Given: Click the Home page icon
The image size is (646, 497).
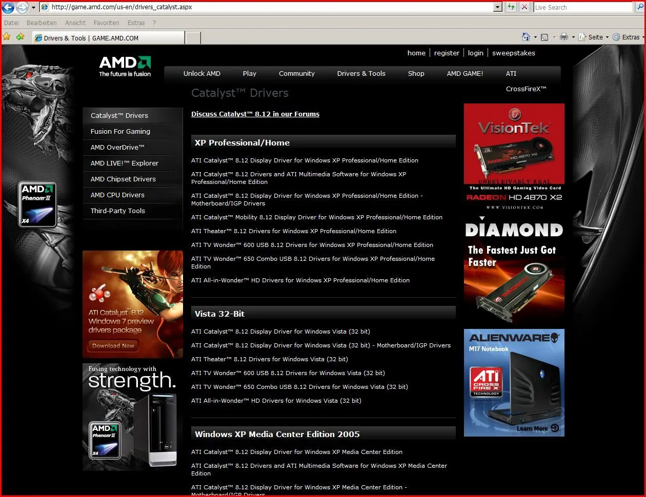Looking at the screenshot, I should (x=526, y=37).
